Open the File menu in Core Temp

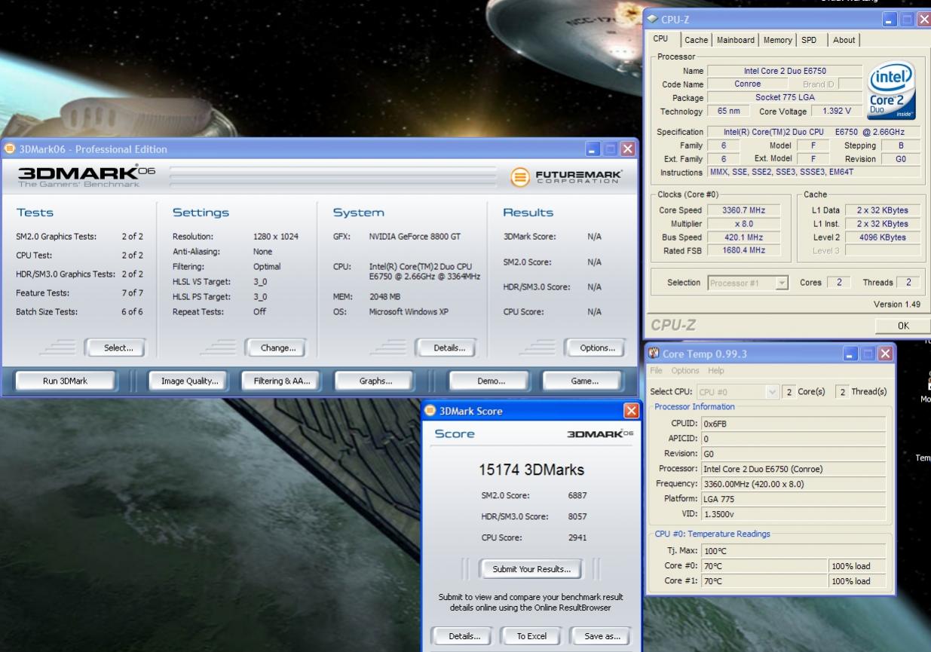[657, 371]
